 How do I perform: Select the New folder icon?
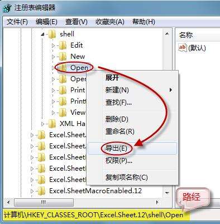click(63, 57)
